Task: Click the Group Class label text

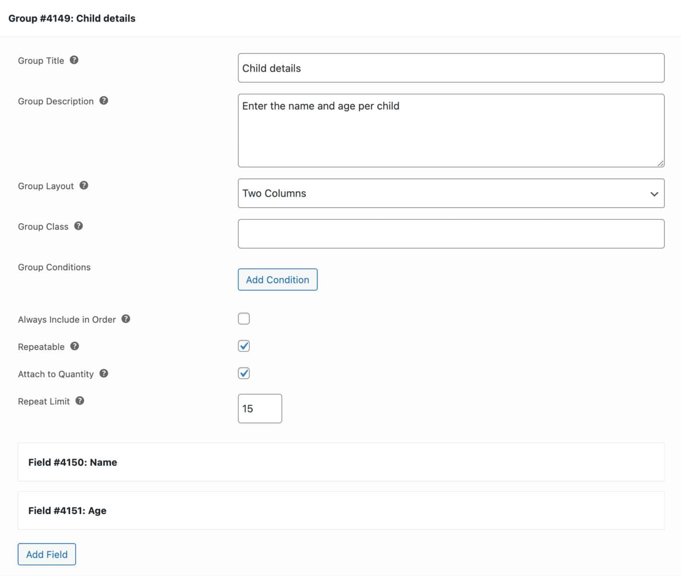Action: (43, 227)
